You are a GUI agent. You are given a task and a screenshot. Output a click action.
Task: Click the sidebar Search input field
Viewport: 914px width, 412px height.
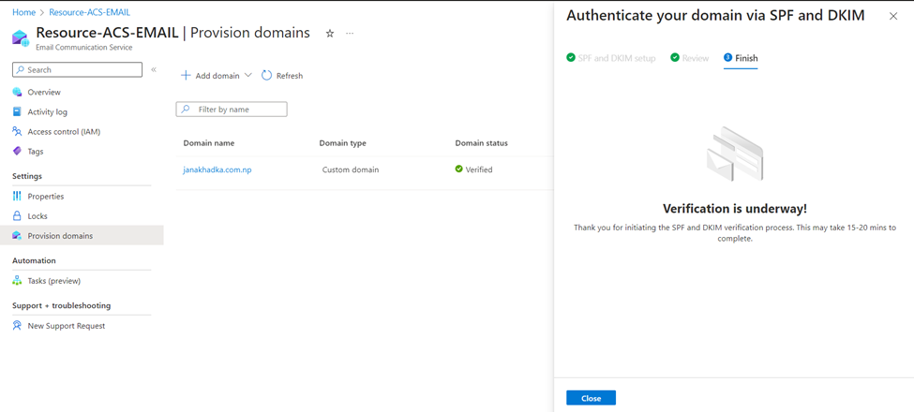click(x=77, y=70)
